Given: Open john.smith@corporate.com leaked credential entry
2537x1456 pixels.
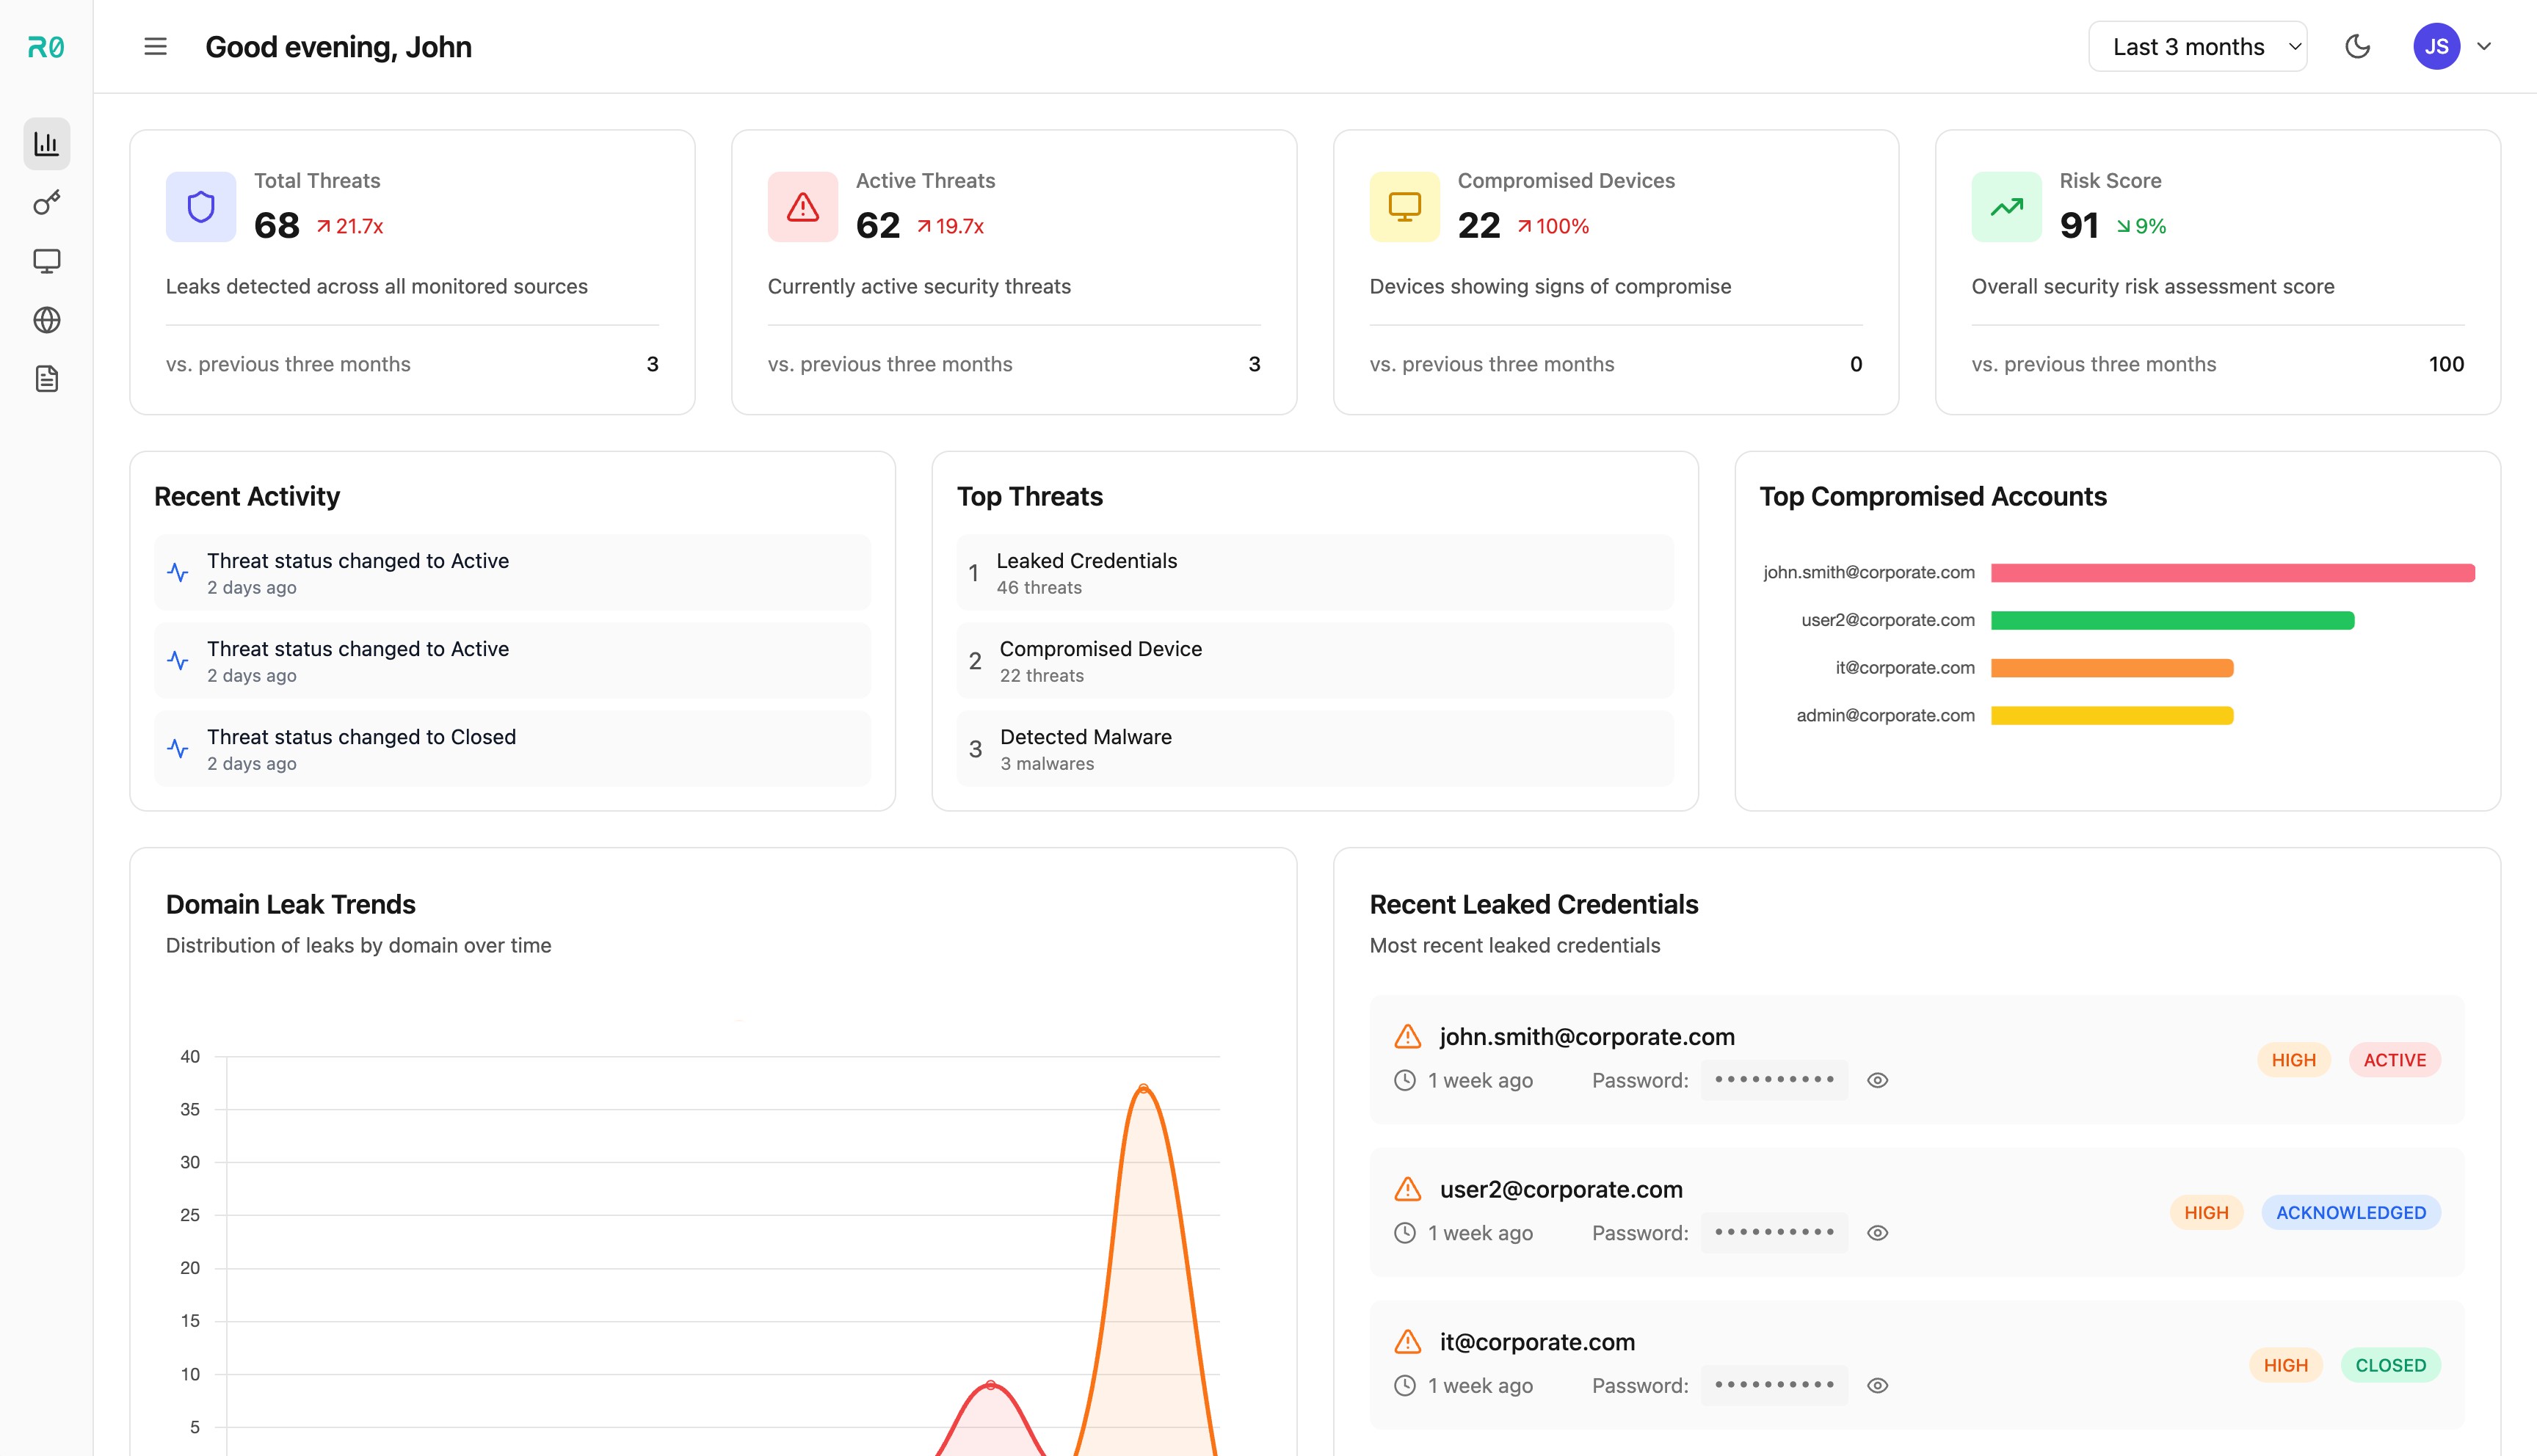Looking at the screenshot, I should coord(1917,1060).
